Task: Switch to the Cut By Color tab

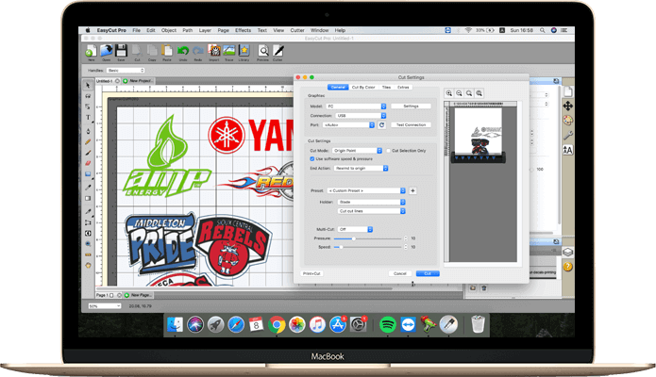Action: 363,88
